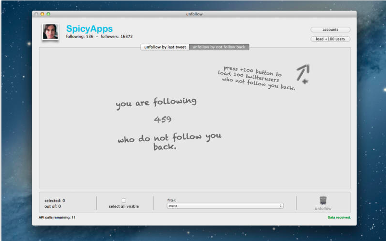Viewport: 386px width, 241px height.
Task: Click the SpicyApps profile avatar
Action: [51, 31]
